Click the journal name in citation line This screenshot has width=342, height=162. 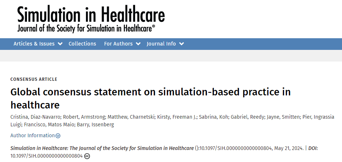[102, 148]
